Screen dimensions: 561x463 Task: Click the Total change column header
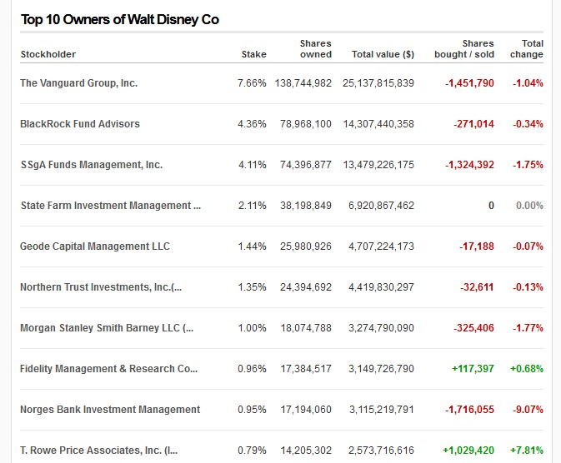(x=526, y=49)
